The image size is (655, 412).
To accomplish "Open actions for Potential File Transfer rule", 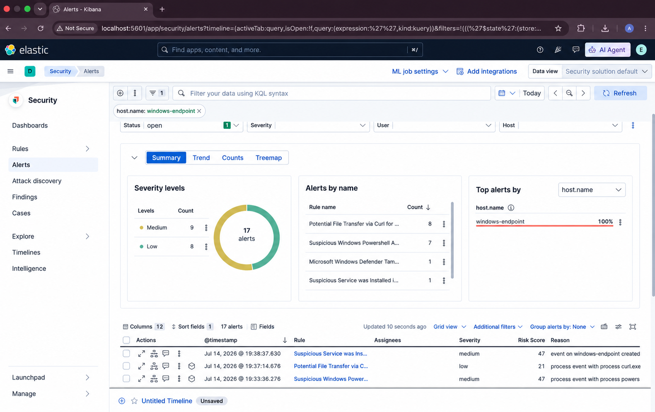I will [444, 224].
